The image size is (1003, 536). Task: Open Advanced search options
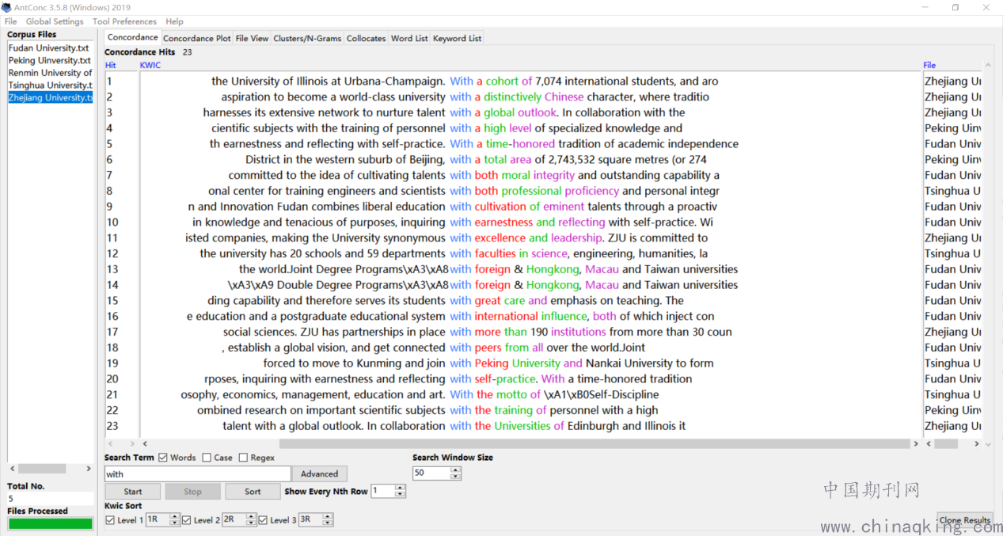pyautogui.click(x=320, y=474)
